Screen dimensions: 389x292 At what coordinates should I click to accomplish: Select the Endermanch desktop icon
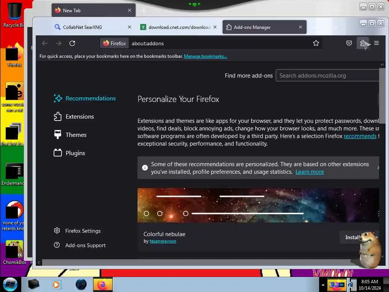[x=14, y=174]
